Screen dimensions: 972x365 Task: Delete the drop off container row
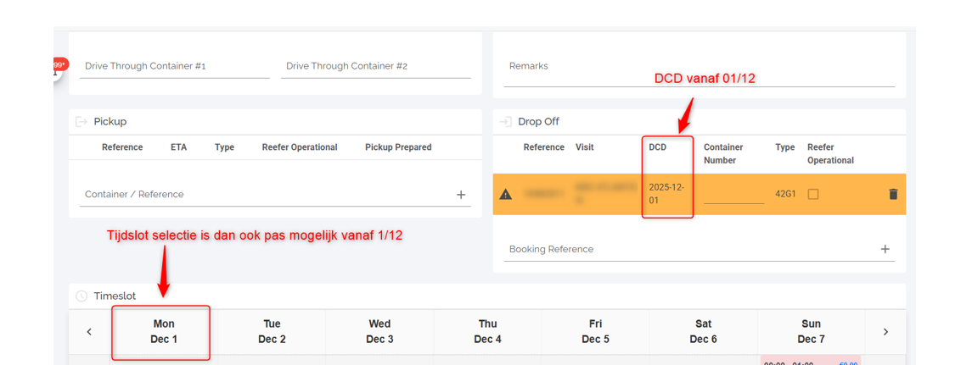[x=893, y=194]
